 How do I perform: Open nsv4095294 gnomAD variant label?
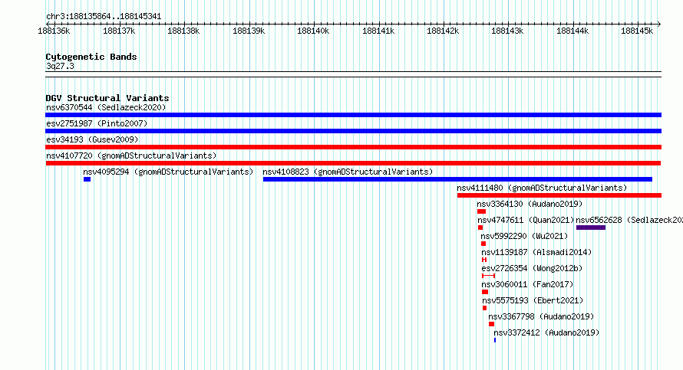(x=168, y=172)
